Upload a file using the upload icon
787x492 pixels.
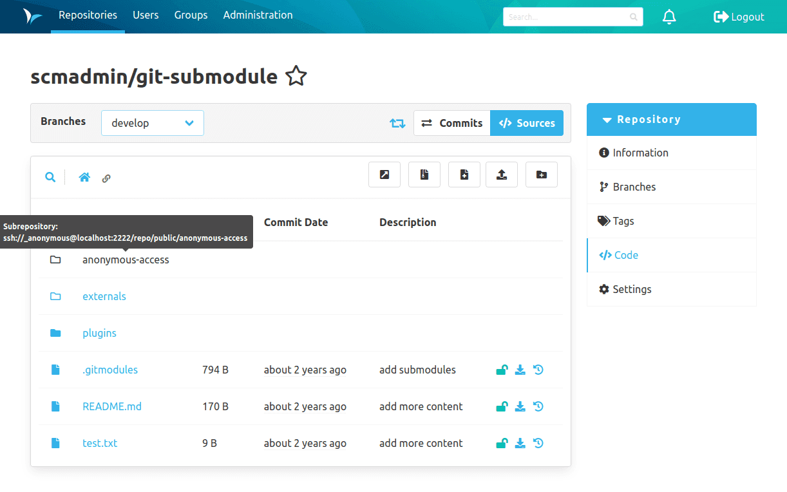tap(502, 175)
